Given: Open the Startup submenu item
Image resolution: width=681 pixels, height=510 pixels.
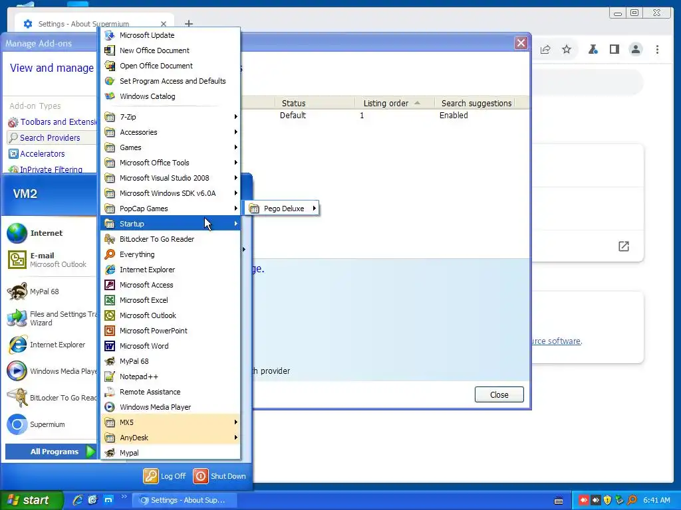Looking at the screenshot, I should tap(170, 224).
